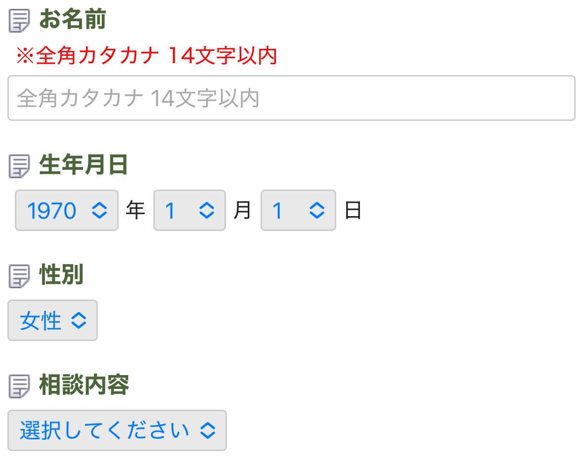Screen dimensions: 583x459
Task: Click the note icon beside 相談内容
Action: (19, 386)
